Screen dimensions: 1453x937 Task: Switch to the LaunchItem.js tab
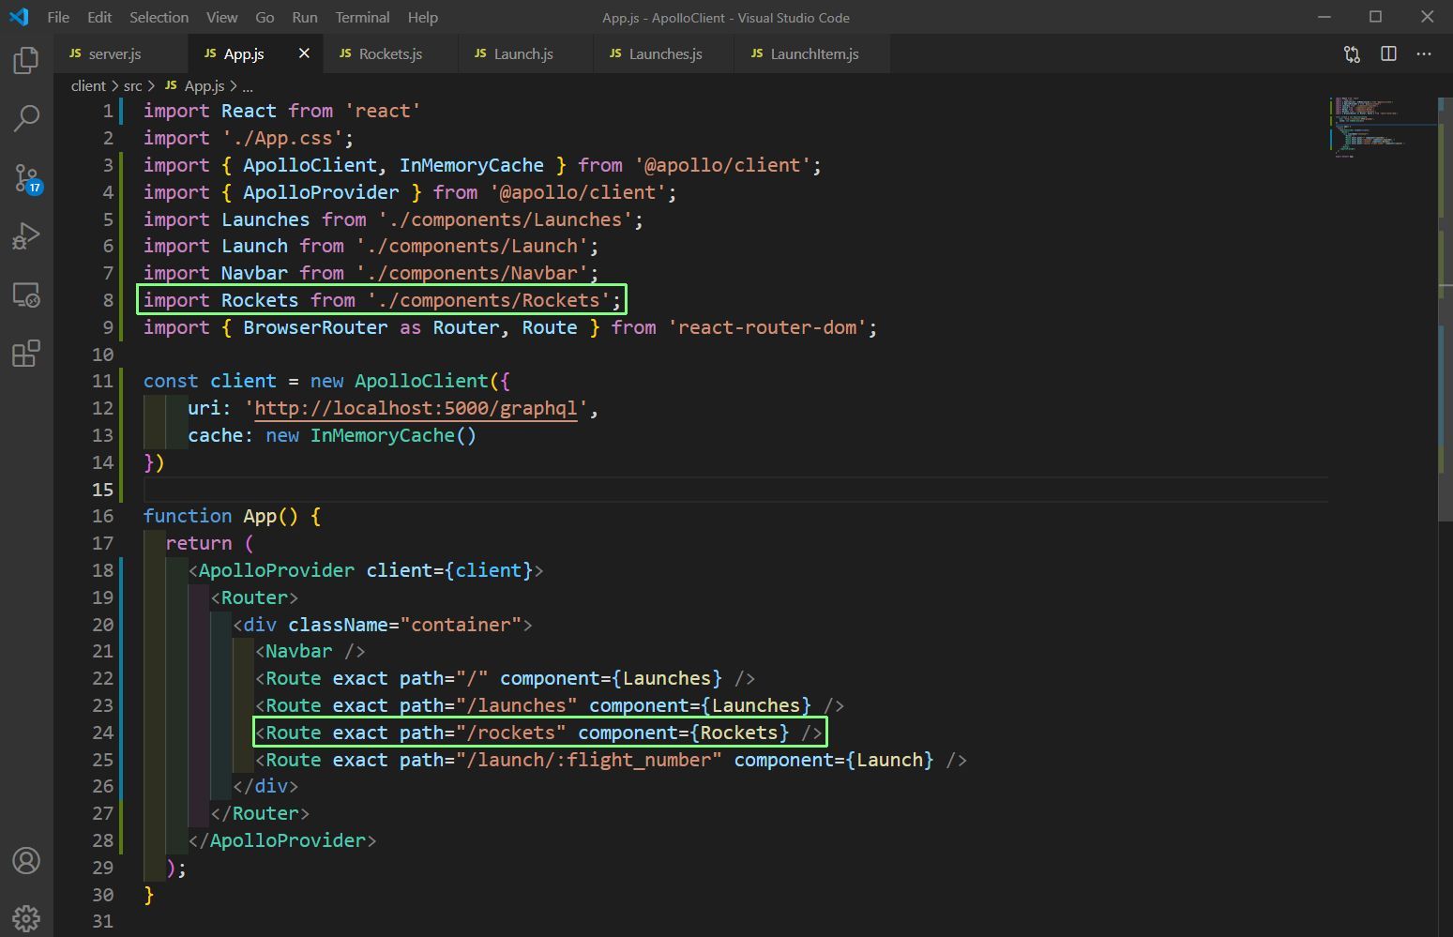[812, 53]
